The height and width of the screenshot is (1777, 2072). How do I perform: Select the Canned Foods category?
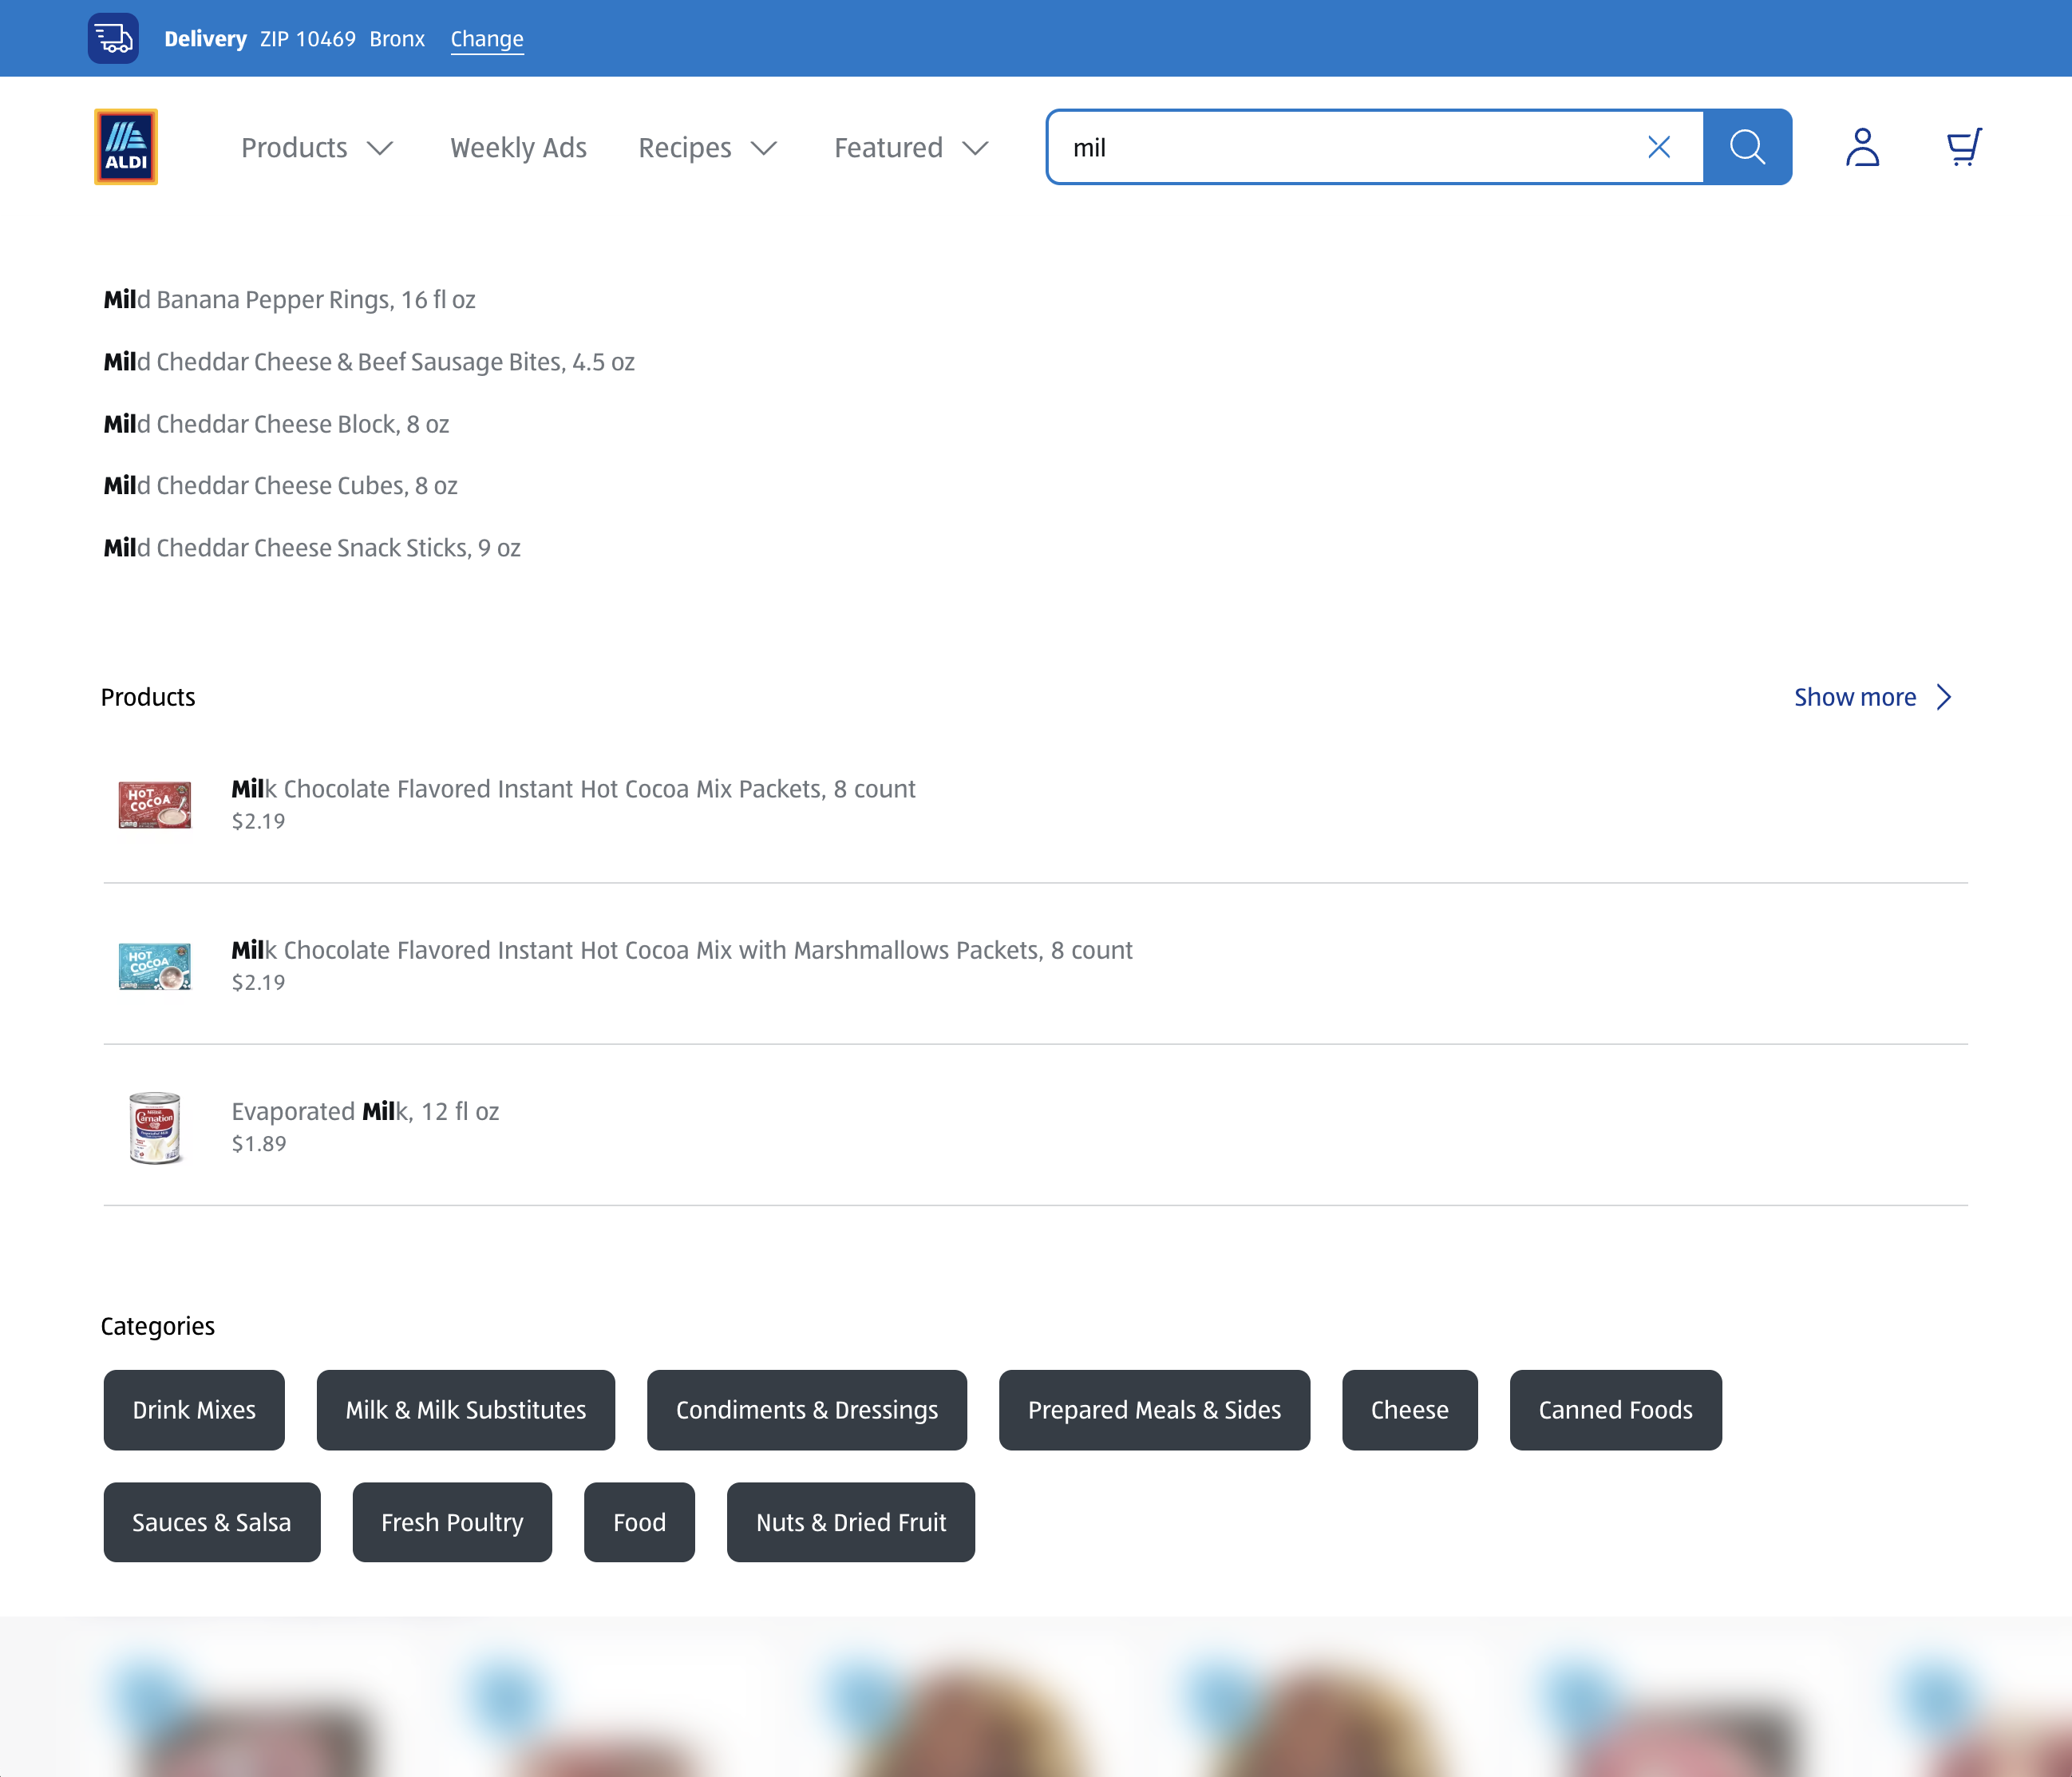click(x=1615, y=1410)
